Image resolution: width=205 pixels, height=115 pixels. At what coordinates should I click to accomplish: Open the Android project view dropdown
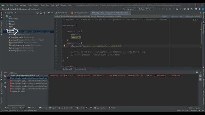[11, 13]
